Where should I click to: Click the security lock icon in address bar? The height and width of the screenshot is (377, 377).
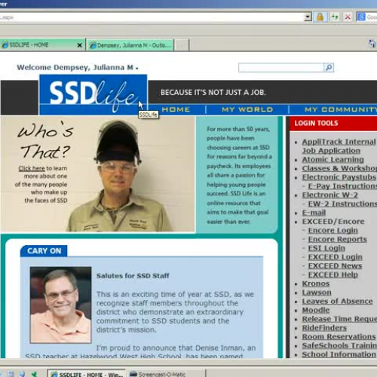(320, 17)
